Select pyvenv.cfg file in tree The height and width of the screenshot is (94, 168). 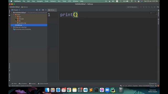29,23
